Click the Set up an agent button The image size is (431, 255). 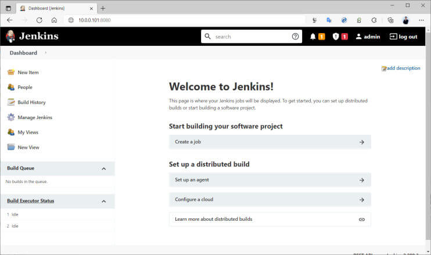pyautogui.click(x=270, y=179)
